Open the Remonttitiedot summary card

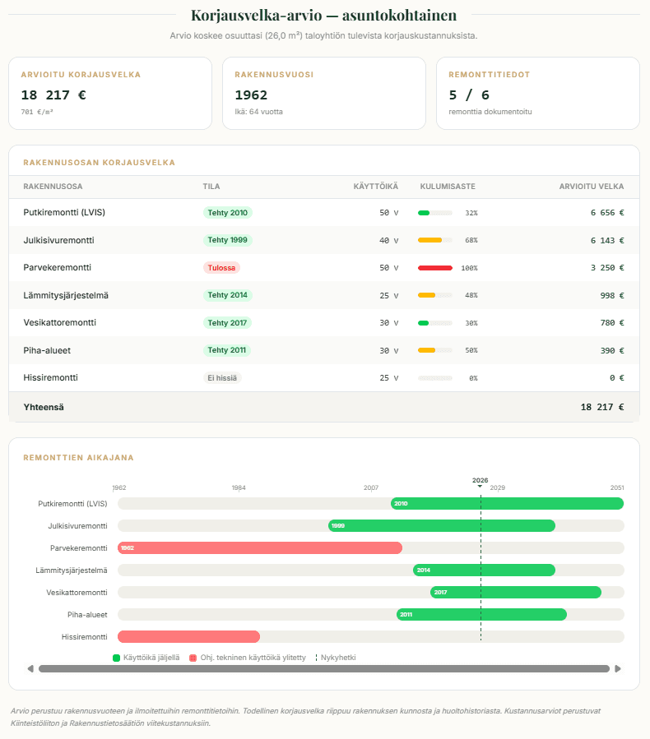point(537,93)
